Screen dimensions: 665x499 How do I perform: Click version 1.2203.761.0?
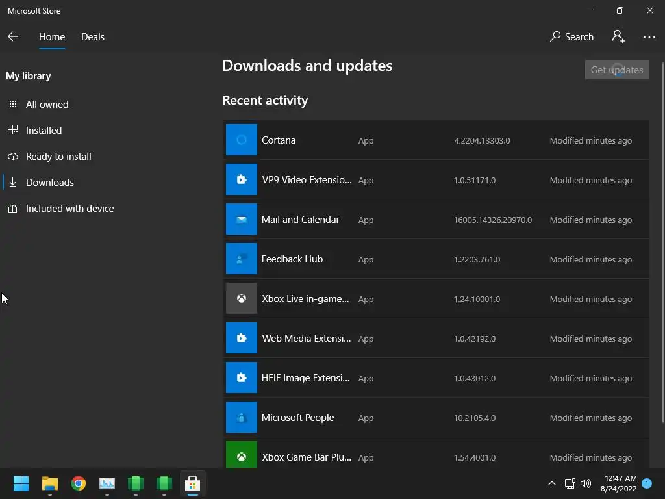[x=477, y=259]
